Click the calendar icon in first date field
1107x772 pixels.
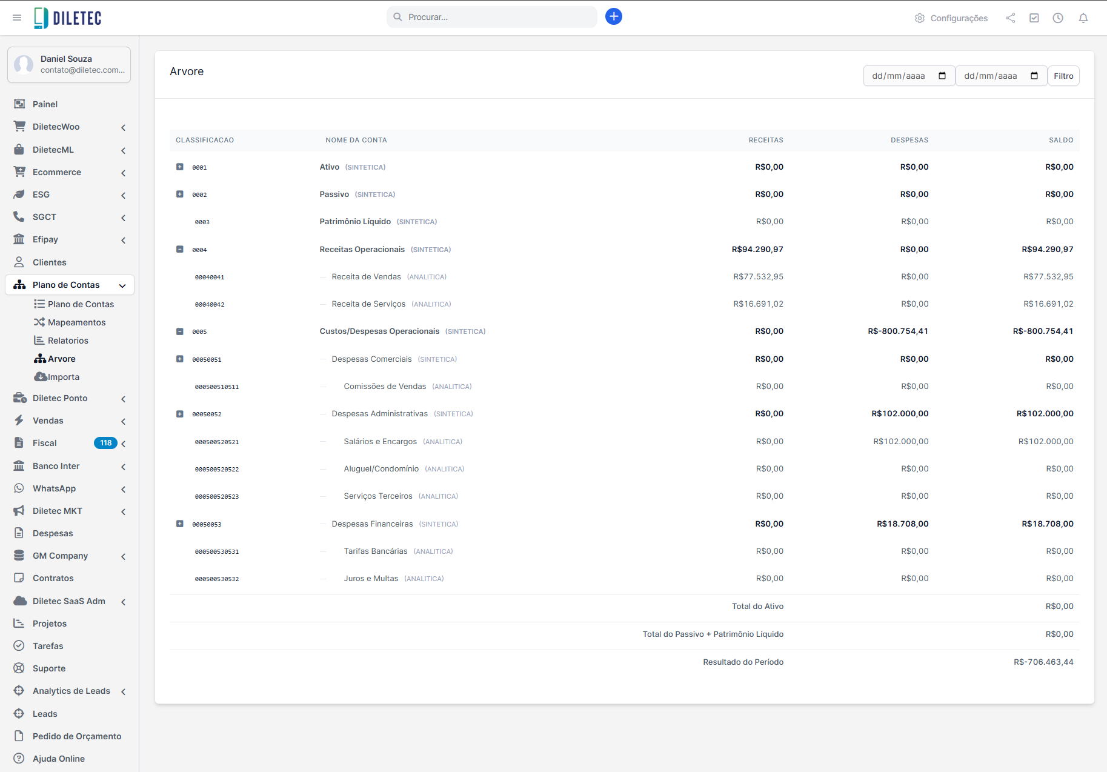942,76
